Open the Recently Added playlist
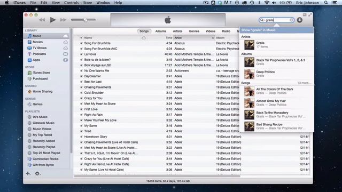This screenshot has width=342, height=192. tap(44, 141)
